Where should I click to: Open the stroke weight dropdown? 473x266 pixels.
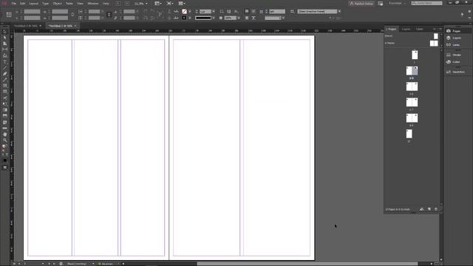[214, 12]
